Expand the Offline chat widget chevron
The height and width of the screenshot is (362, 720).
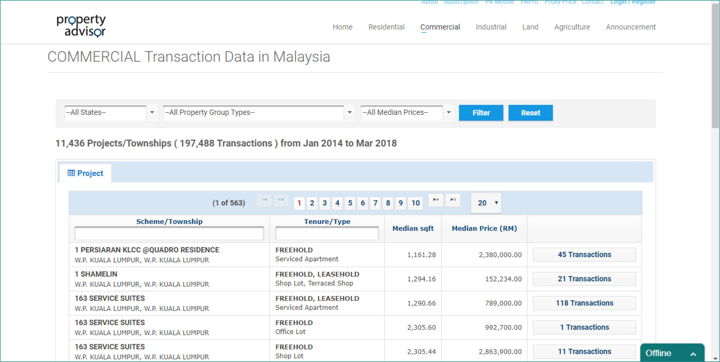693,354
